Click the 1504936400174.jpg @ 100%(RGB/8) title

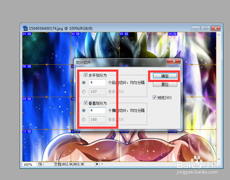(x=61, y=28)
